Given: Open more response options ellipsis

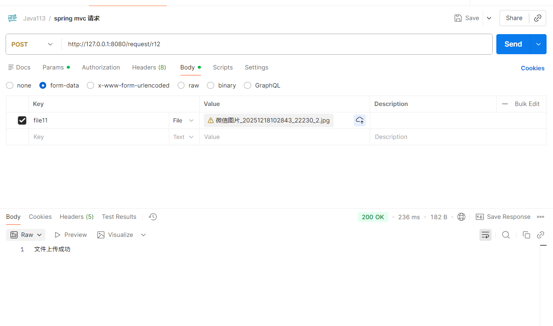Looking at the screenshot, I should tap(541, 217).
